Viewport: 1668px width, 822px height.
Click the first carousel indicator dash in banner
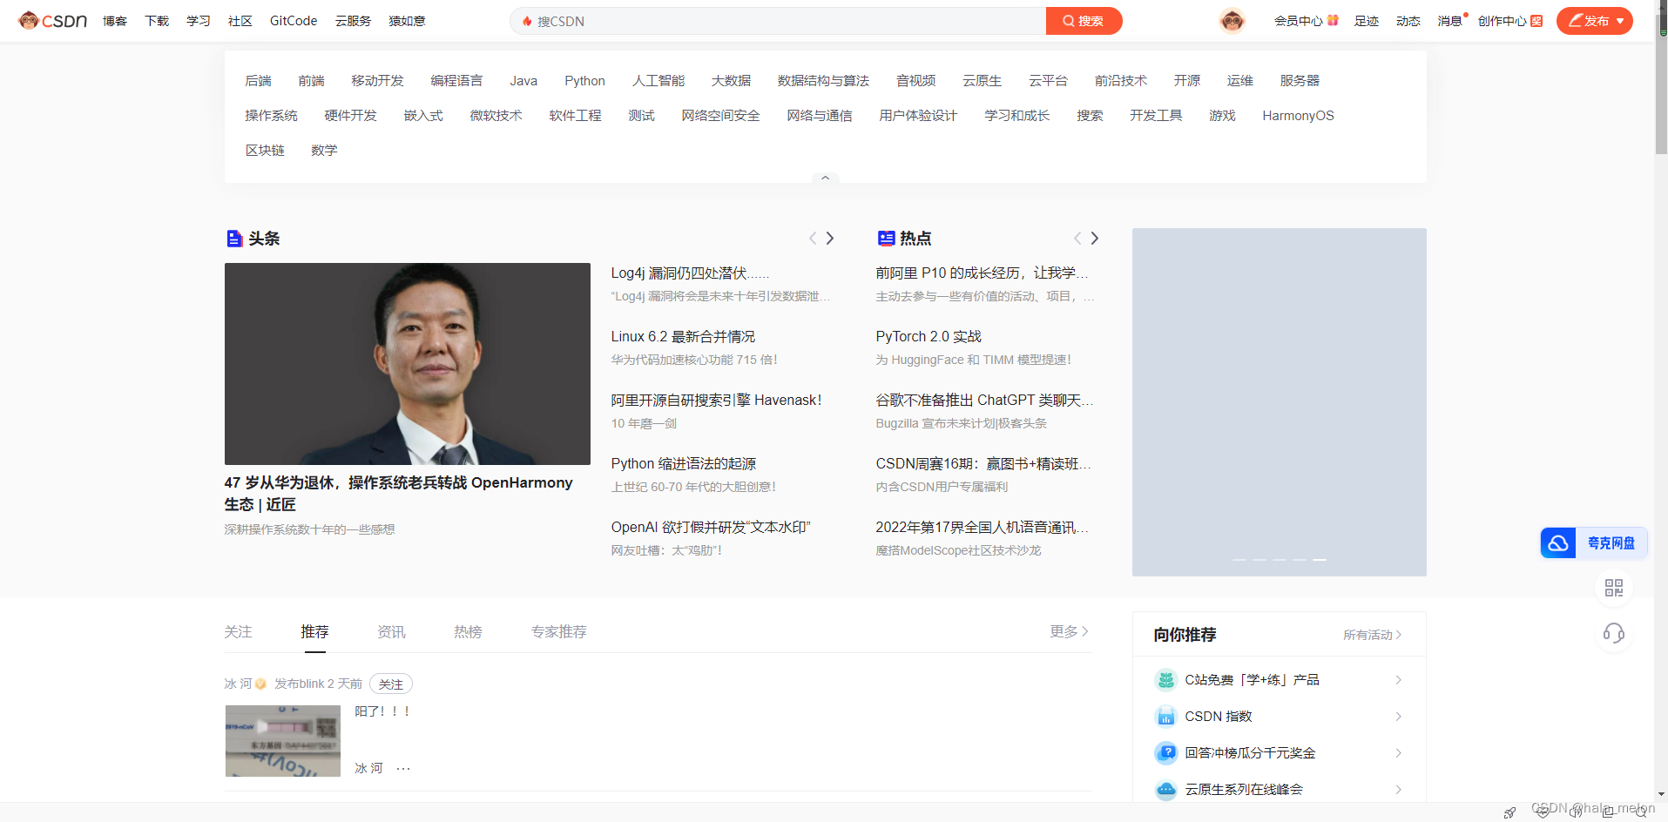[1239, 559]
